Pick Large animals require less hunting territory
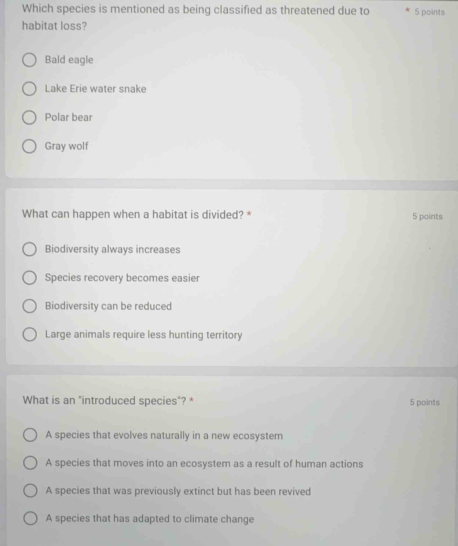 (x=29, y=334)
